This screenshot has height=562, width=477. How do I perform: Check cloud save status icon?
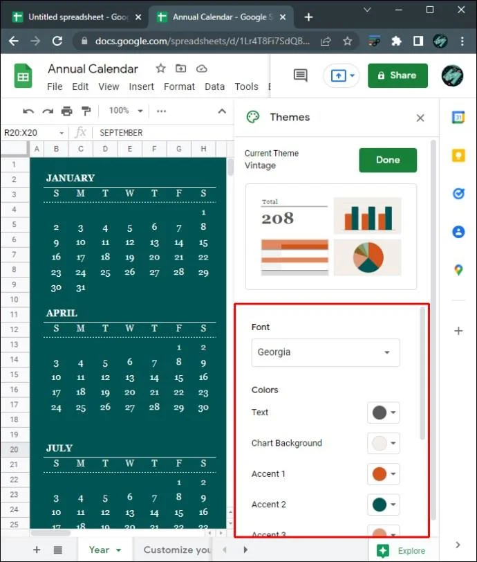click(x=202, y=68)
